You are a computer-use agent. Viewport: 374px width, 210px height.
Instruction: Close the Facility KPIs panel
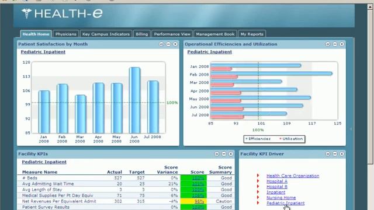(x=231, y=154)
